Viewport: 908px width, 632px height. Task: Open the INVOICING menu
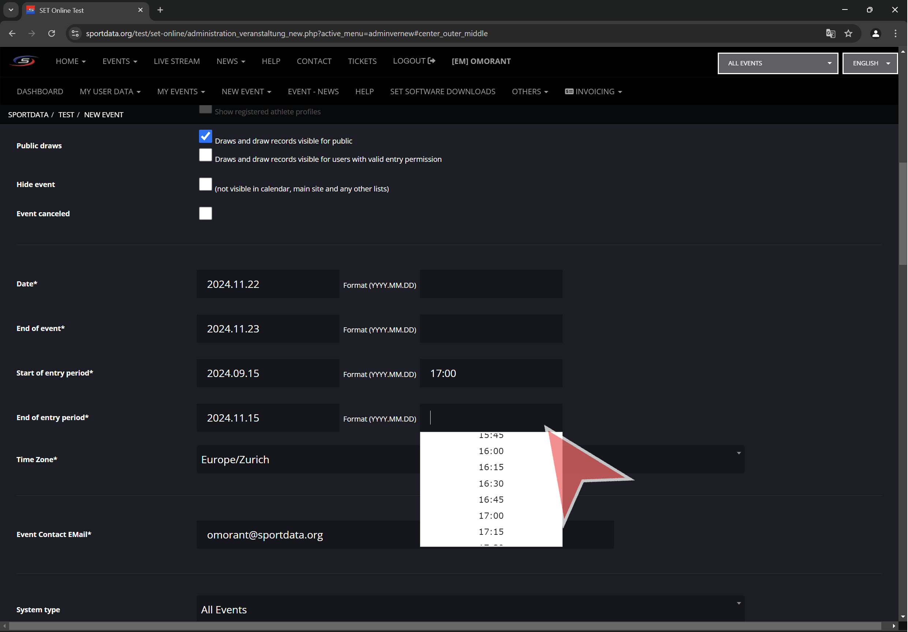(593, 92)
